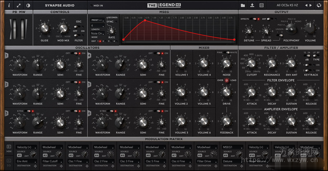Open the MM modulation matrix page icon
This screenshot has height=171, width=328.
click(x=9, y=147)
